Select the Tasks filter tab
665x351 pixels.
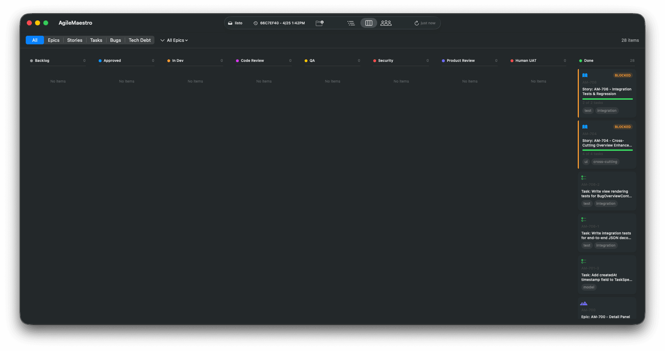[x=96, y=40]
